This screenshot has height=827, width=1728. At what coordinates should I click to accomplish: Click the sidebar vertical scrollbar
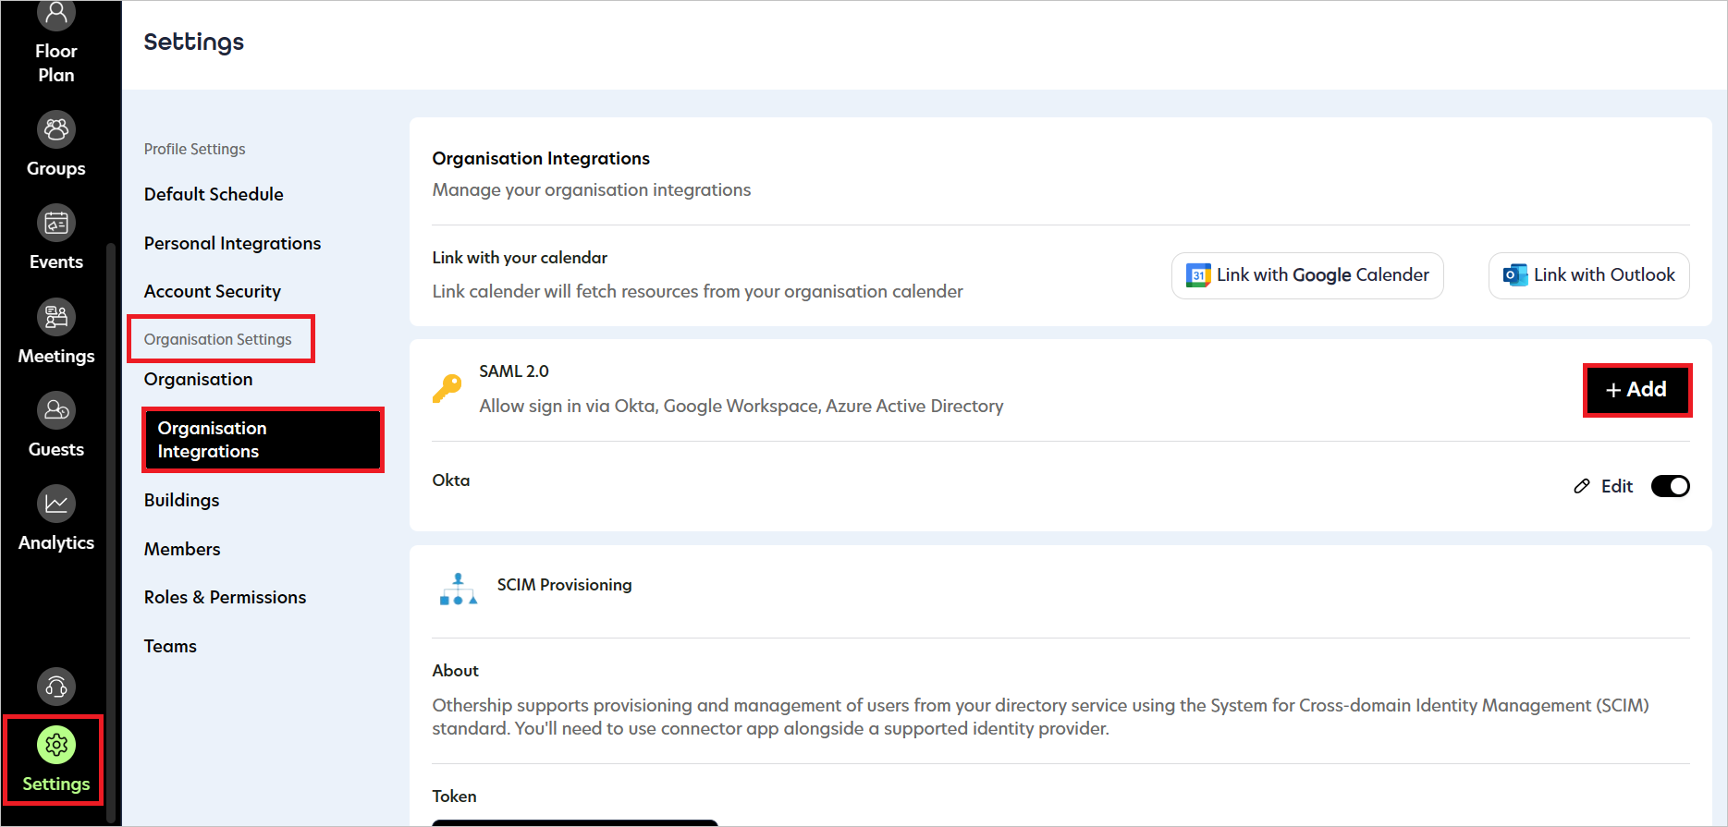[111, 531]
